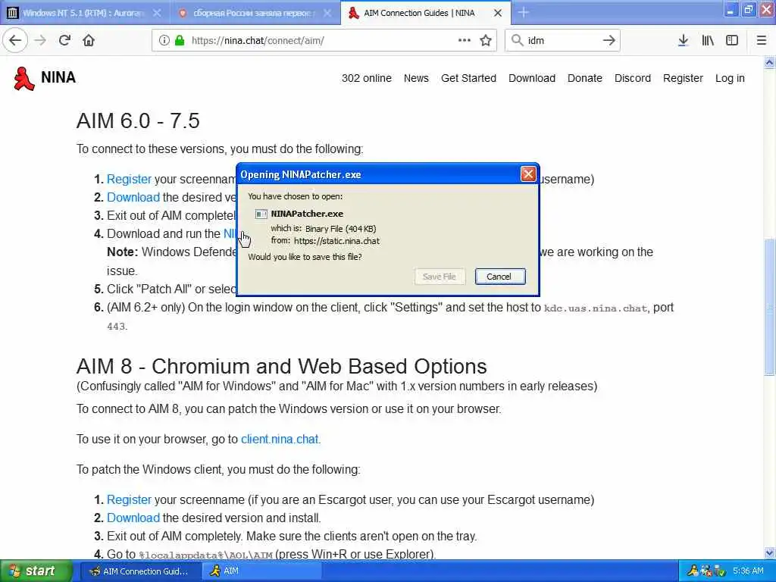The image size is (776, 582).
Task: Click the %localappdata%\AOL\AIM path text
Action: (x=205, y=555)
